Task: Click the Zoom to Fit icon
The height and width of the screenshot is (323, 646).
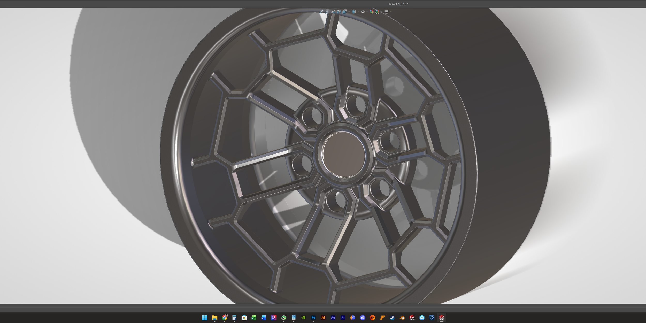Action: tap(321, 12)
